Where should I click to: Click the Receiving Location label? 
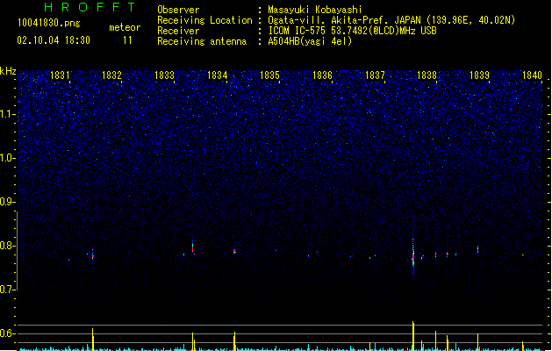[204, 20]
